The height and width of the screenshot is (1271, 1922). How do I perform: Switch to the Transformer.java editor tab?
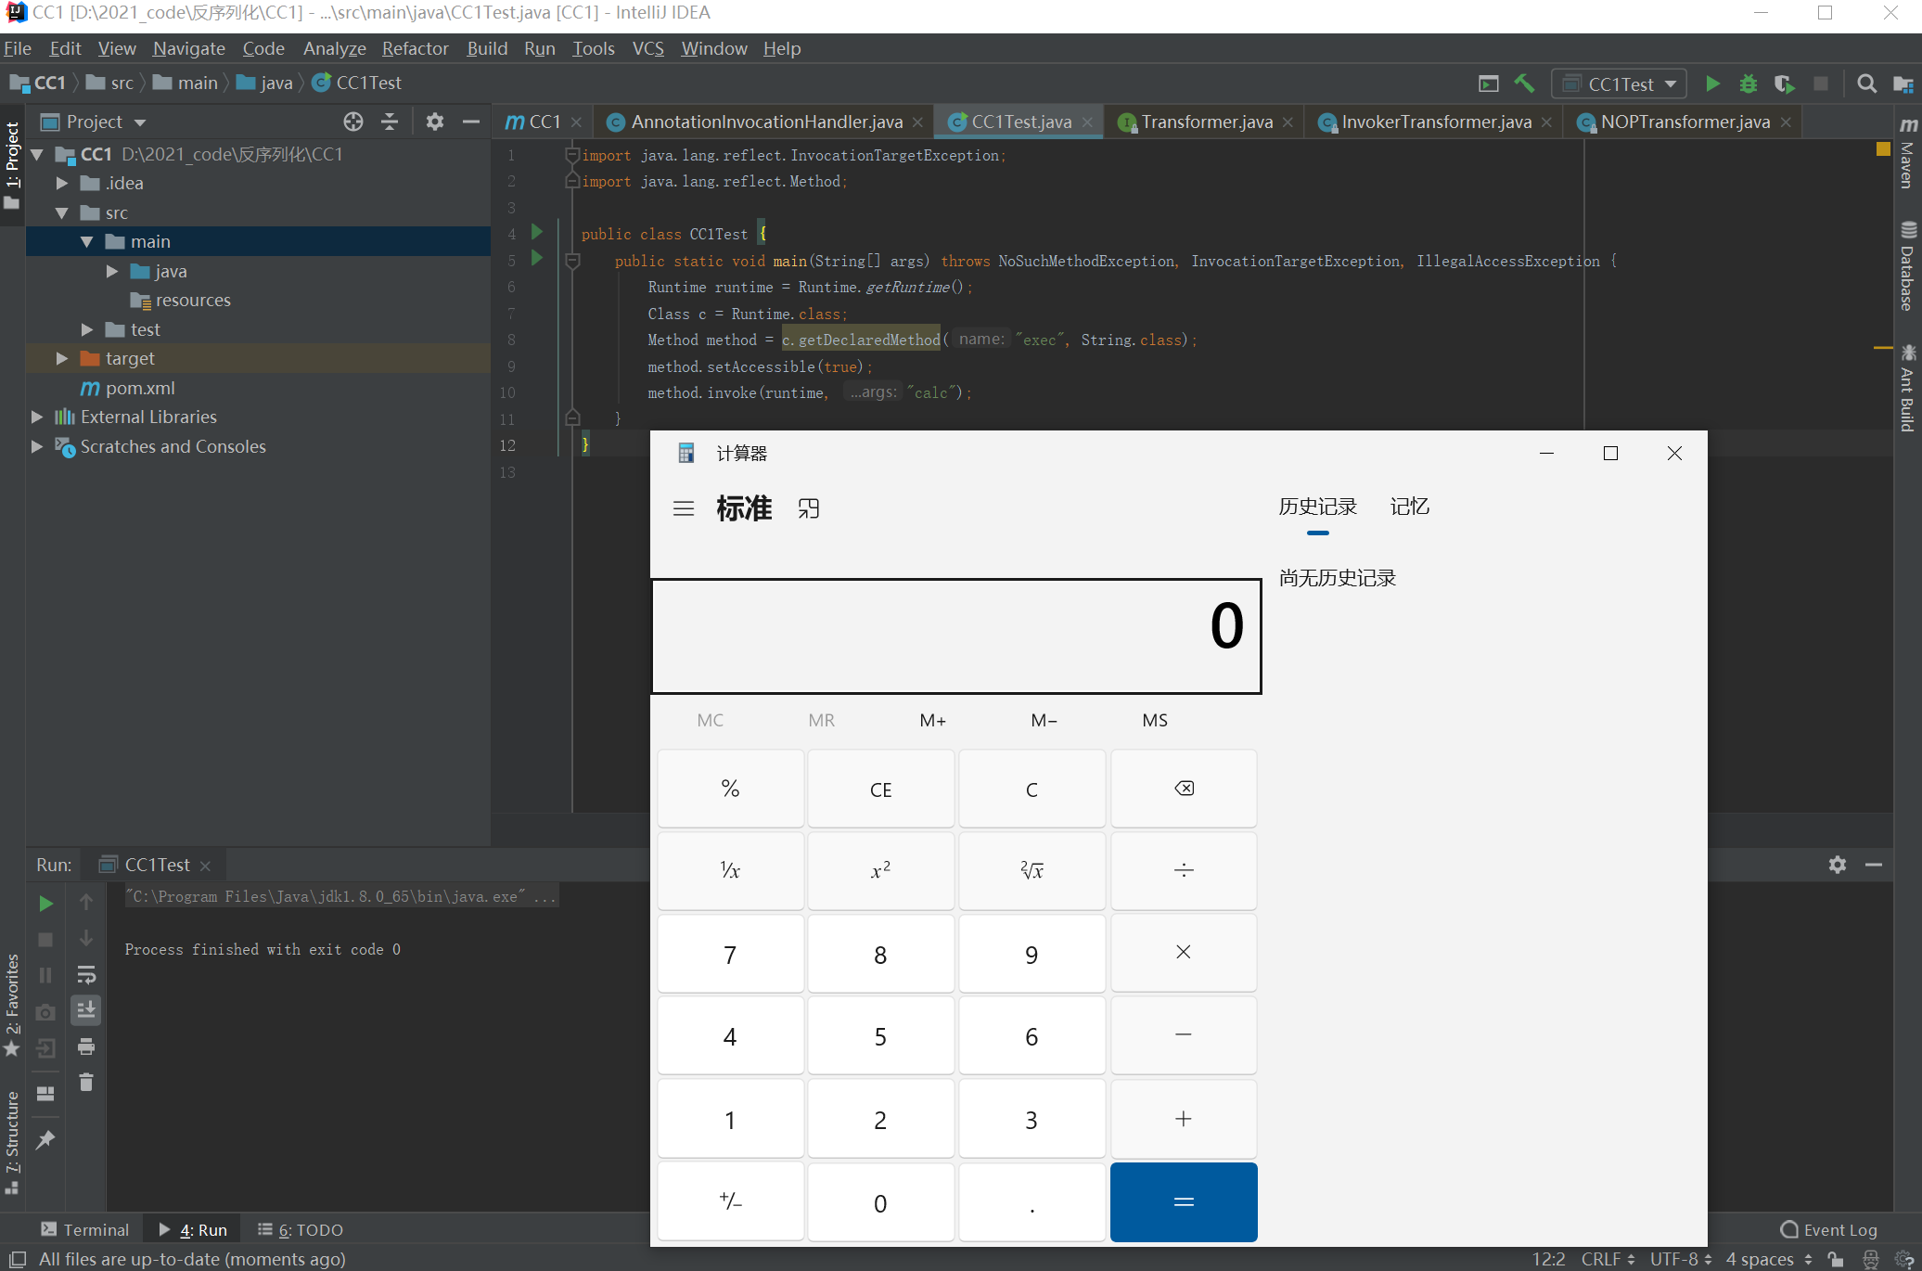(1205, 122)
